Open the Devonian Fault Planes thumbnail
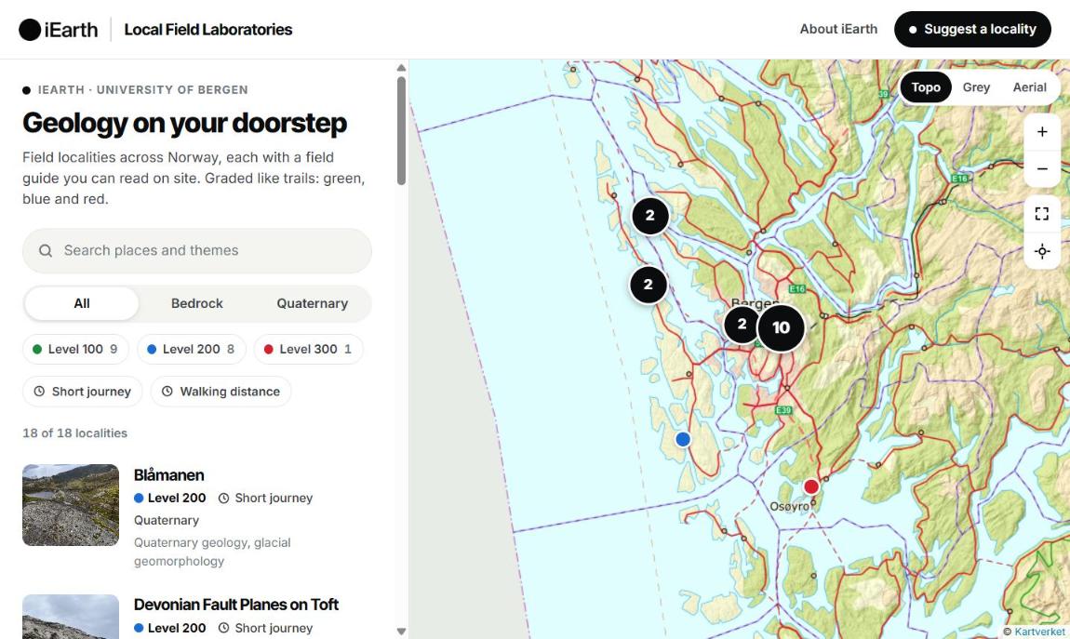Screen dimensions: 1070x639 (x=71, y=617)
